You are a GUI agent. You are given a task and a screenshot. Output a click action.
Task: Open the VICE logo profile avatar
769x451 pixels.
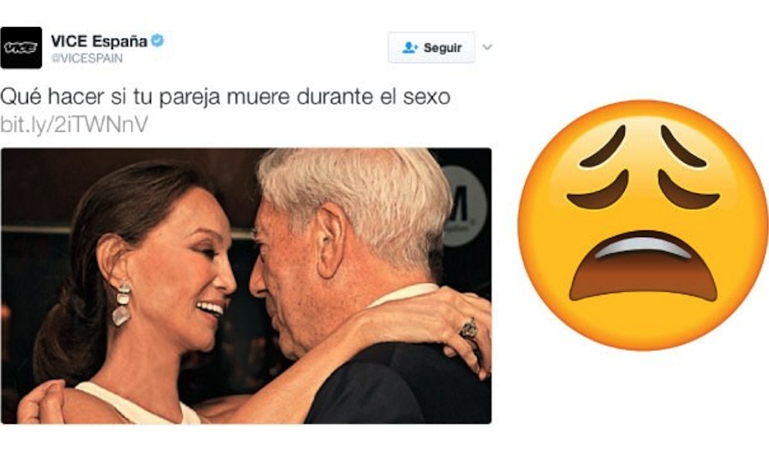tap(21, 48)
